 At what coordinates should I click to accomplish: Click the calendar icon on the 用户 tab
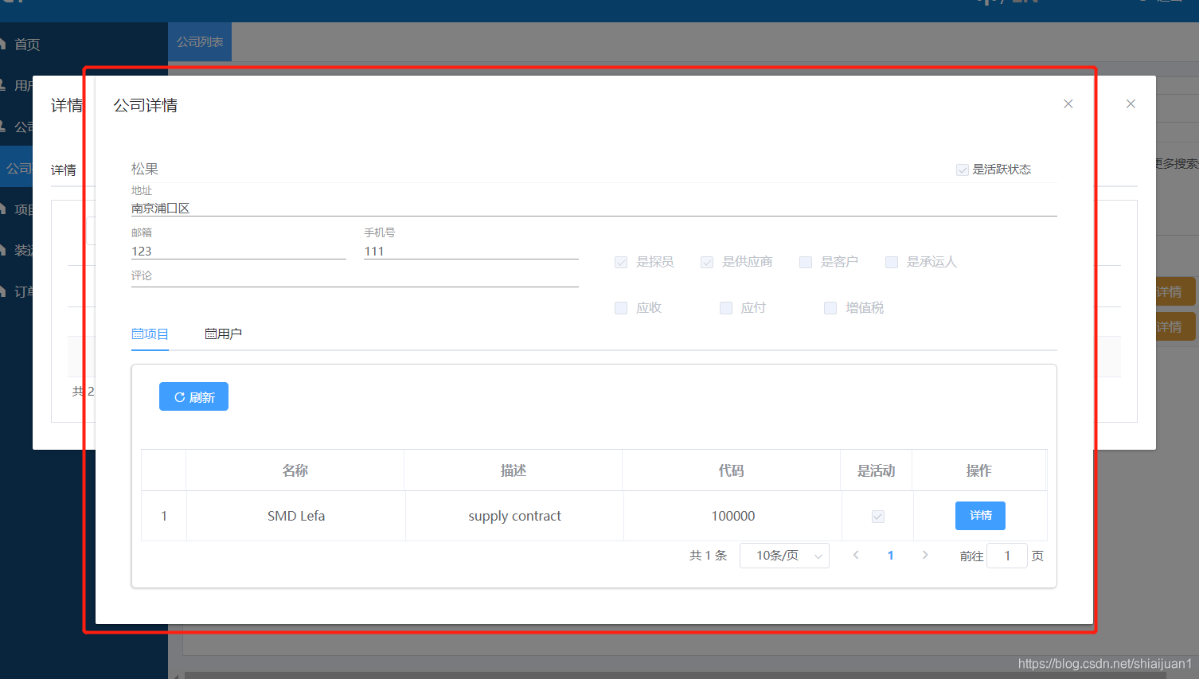(210, 334)
